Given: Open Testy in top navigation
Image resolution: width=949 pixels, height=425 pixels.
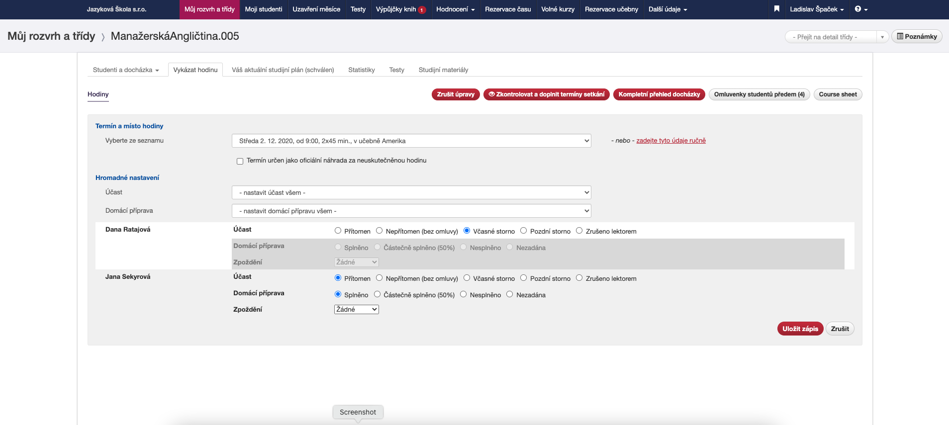Looking at the screenshot, I should (x=358, y=9).
